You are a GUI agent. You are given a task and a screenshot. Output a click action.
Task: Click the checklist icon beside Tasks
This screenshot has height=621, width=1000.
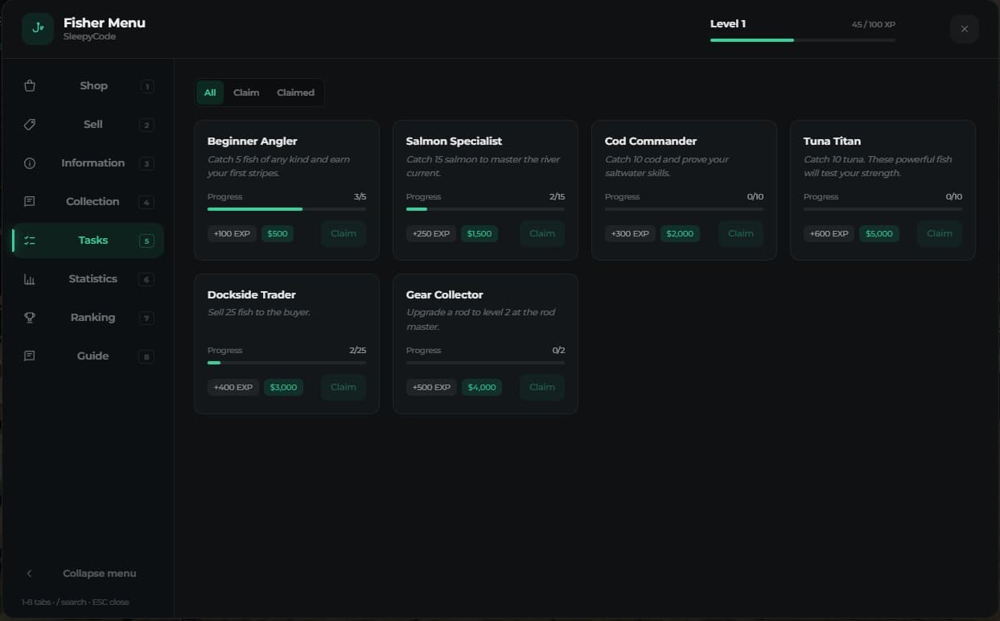click(30, 241)
